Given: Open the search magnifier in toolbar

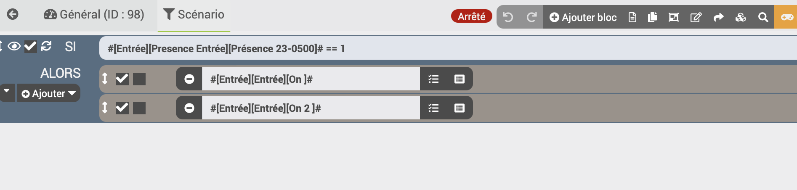Looking at the screenshot, I should (x=763, y=17).
